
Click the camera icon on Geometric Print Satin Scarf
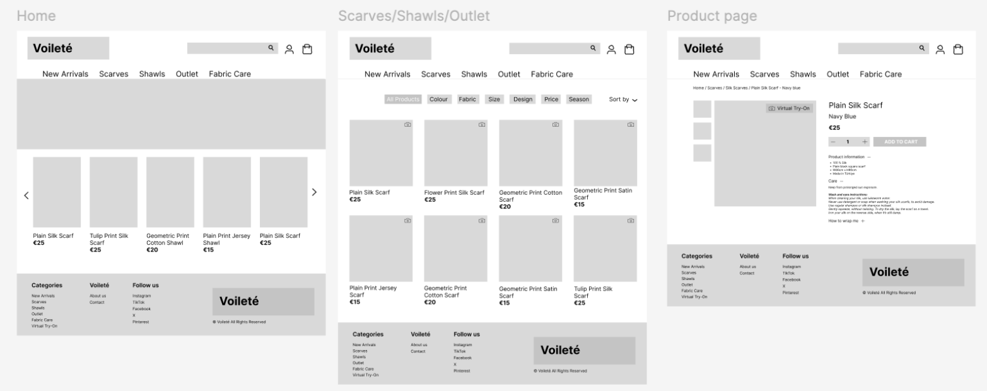tap(629, 124)
